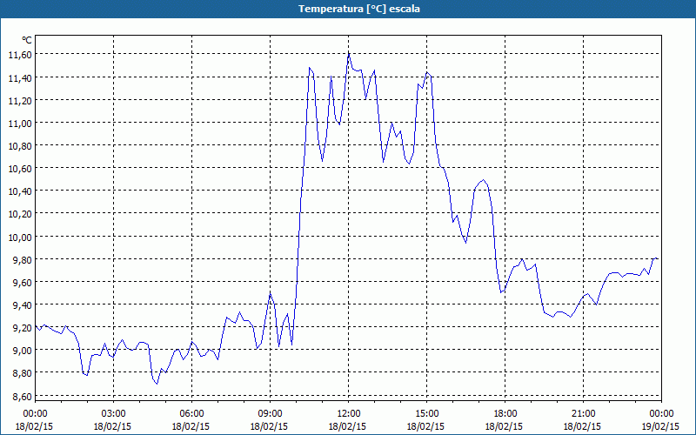Select the 11,00 y-axis label
696x435 pixels.
tap(20, 123)
